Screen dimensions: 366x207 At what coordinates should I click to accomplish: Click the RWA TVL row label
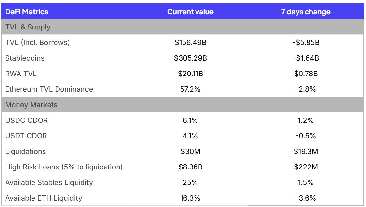click(21, 74)
